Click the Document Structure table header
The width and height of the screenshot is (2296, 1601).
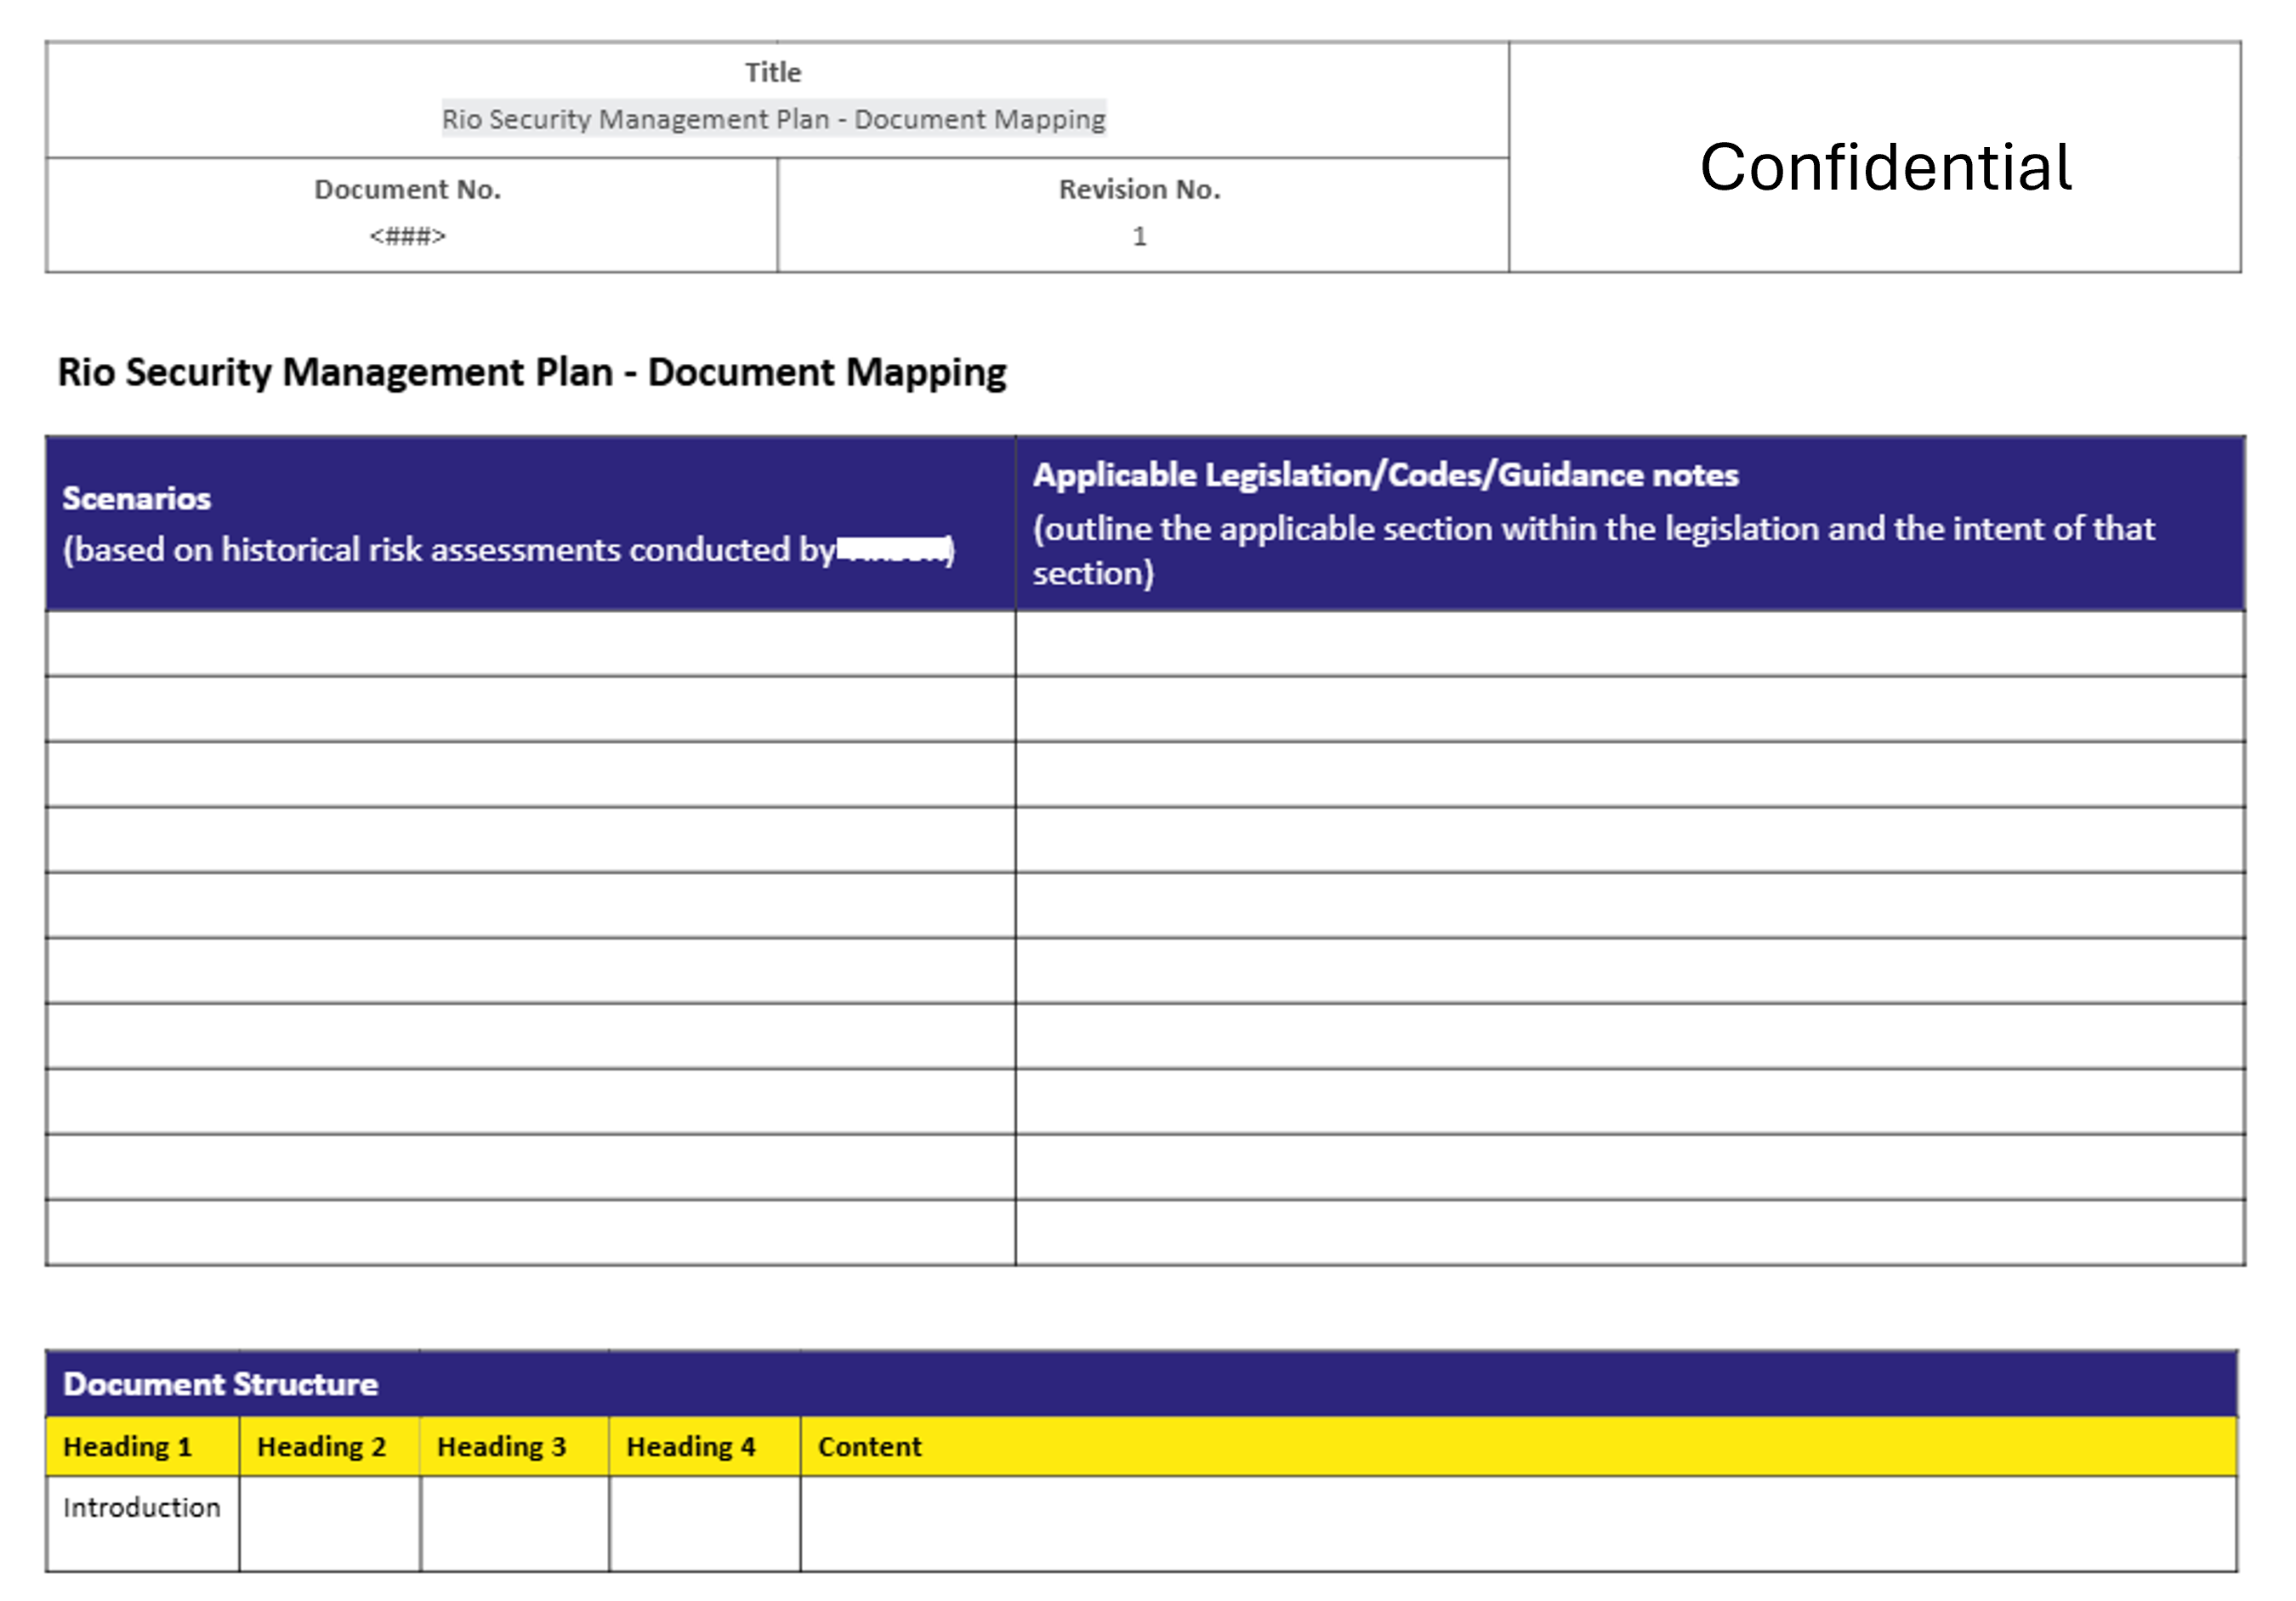point(220,1384)
